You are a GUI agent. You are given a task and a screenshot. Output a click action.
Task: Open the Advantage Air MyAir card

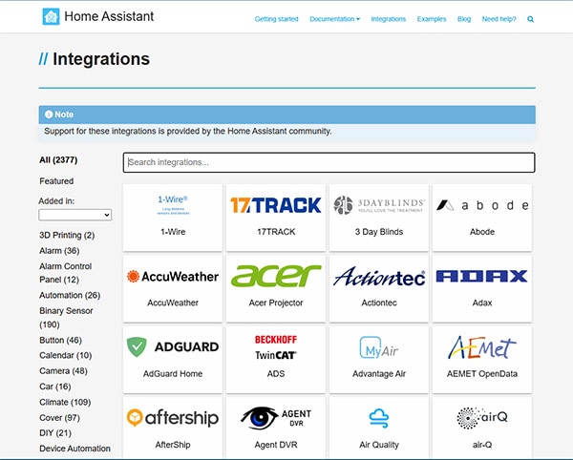379,360
